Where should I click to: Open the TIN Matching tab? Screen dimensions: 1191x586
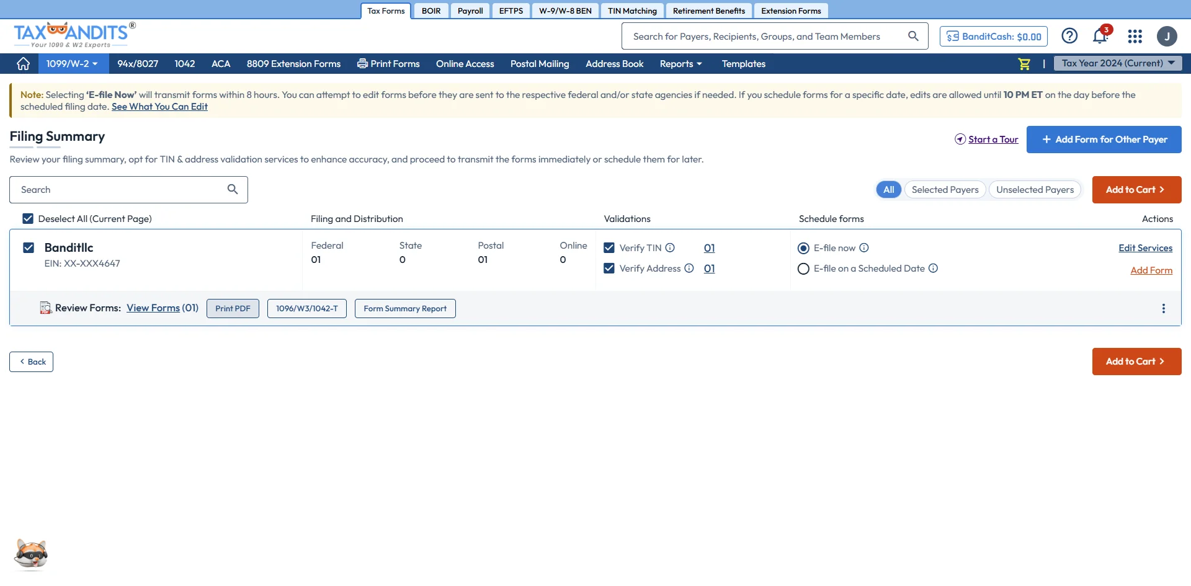click(632, 11)
